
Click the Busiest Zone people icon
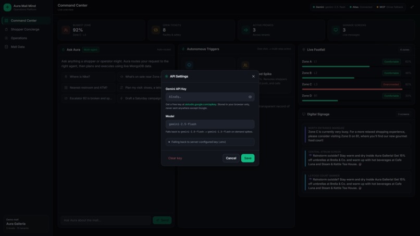tap(66, 30)
